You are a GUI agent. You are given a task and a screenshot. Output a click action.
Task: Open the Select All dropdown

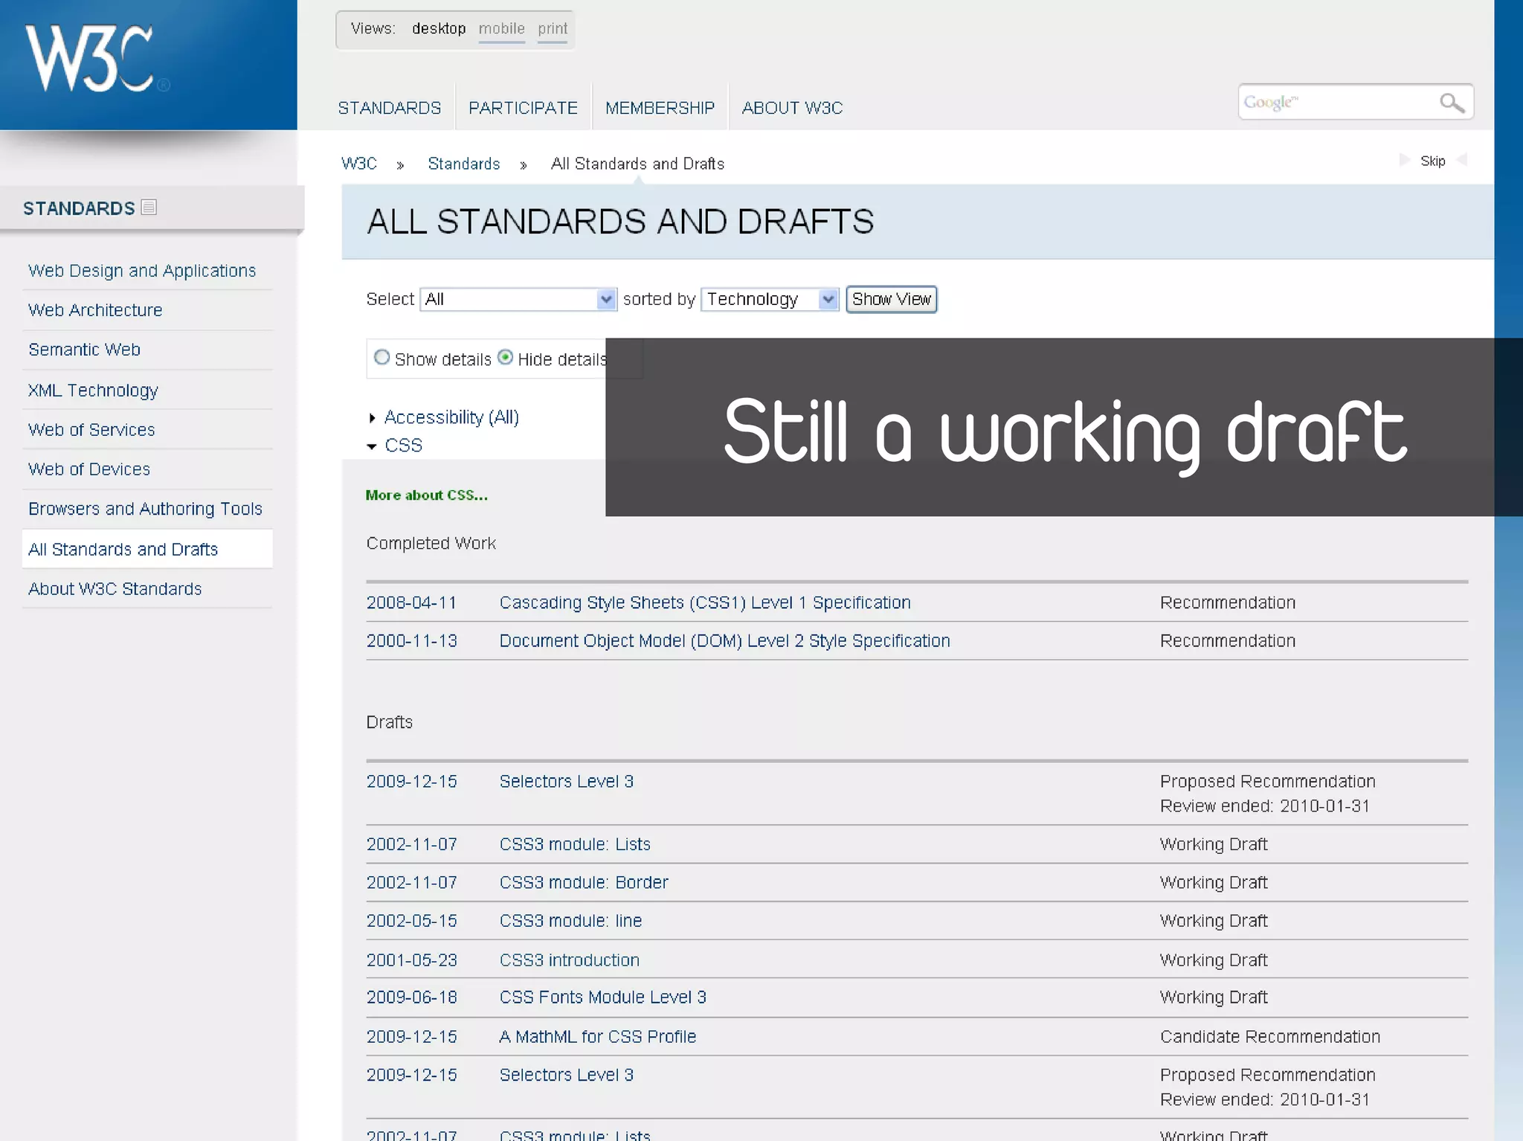pos(518,299)
